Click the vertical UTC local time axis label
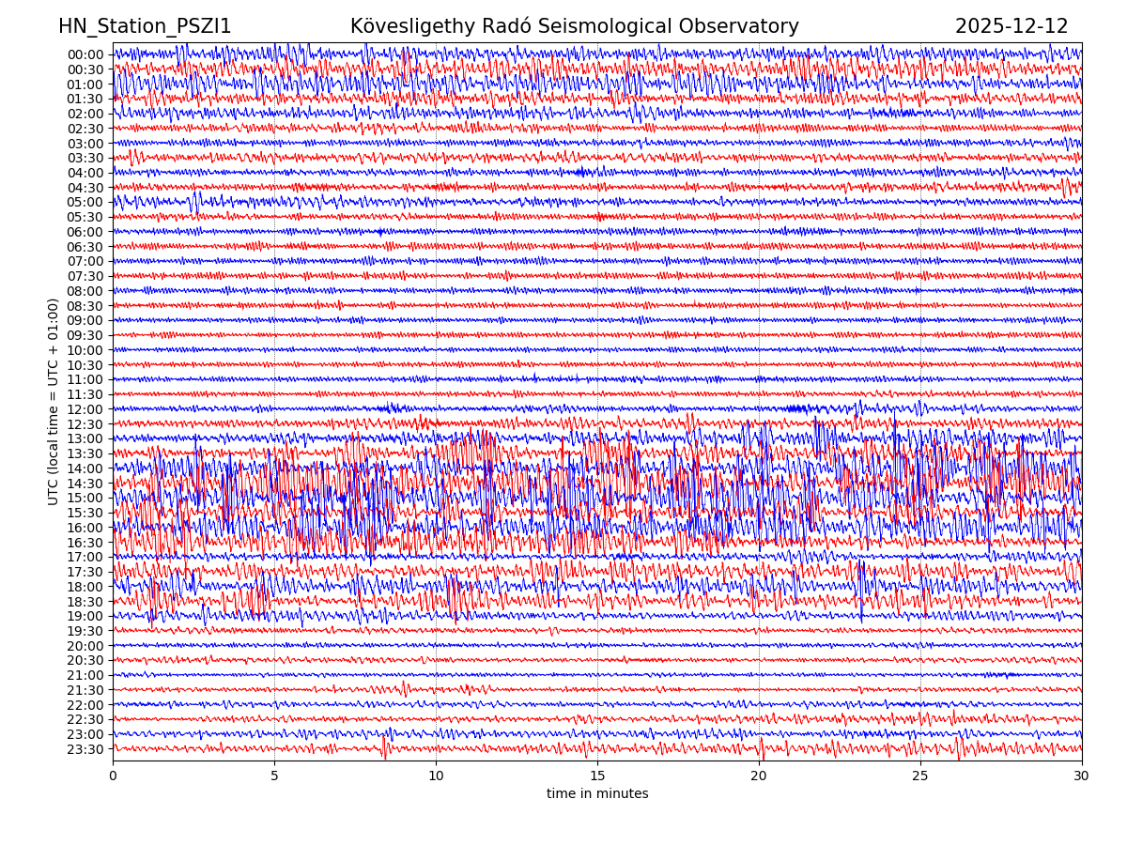This screenshot has width=1127, height=845. [x=54, y=401]
